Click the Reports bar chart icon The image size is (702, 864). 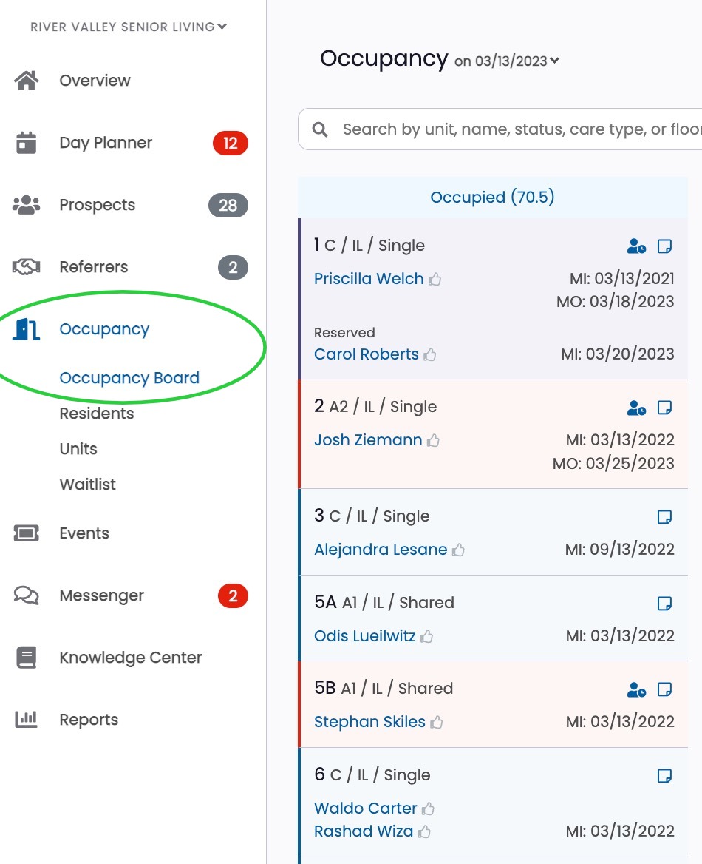pos(27,720)
